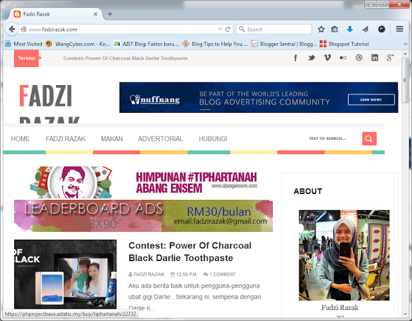Viewport: 412px width, 321px height.
Task: Open the ADVERTORIAL menu item
Action: tap(160, 139)
